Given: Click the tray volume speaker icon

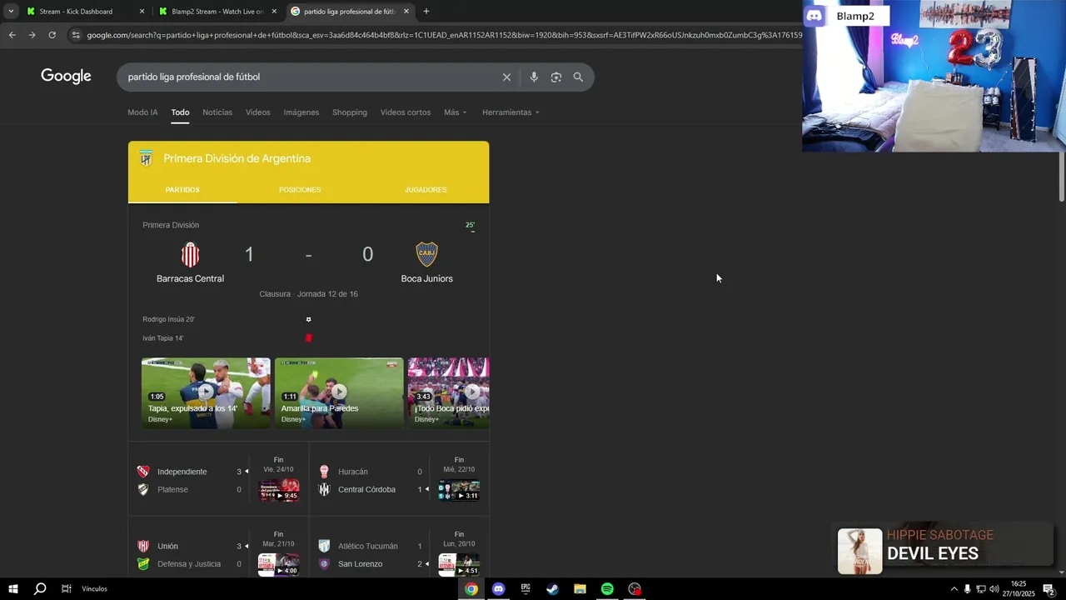Looking at the screenshot, I should [994, 589].
